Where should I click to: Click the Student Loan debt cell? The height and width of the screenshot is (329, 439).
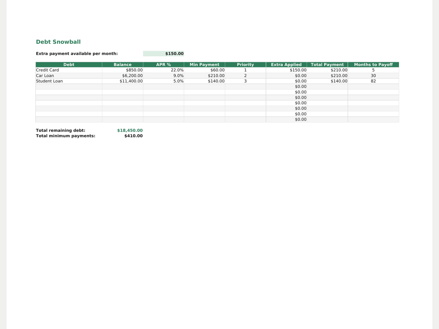69,81
